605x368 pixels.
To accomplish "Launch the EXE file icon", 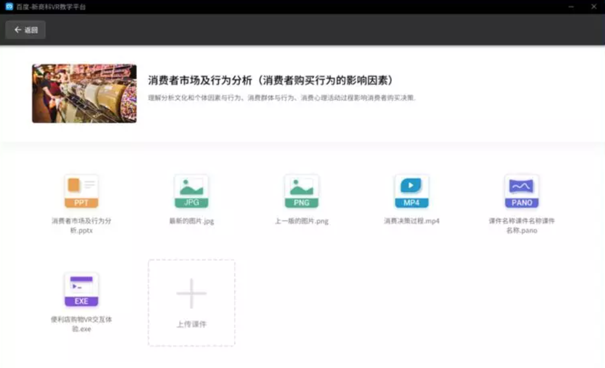I will tap(82, 289).
